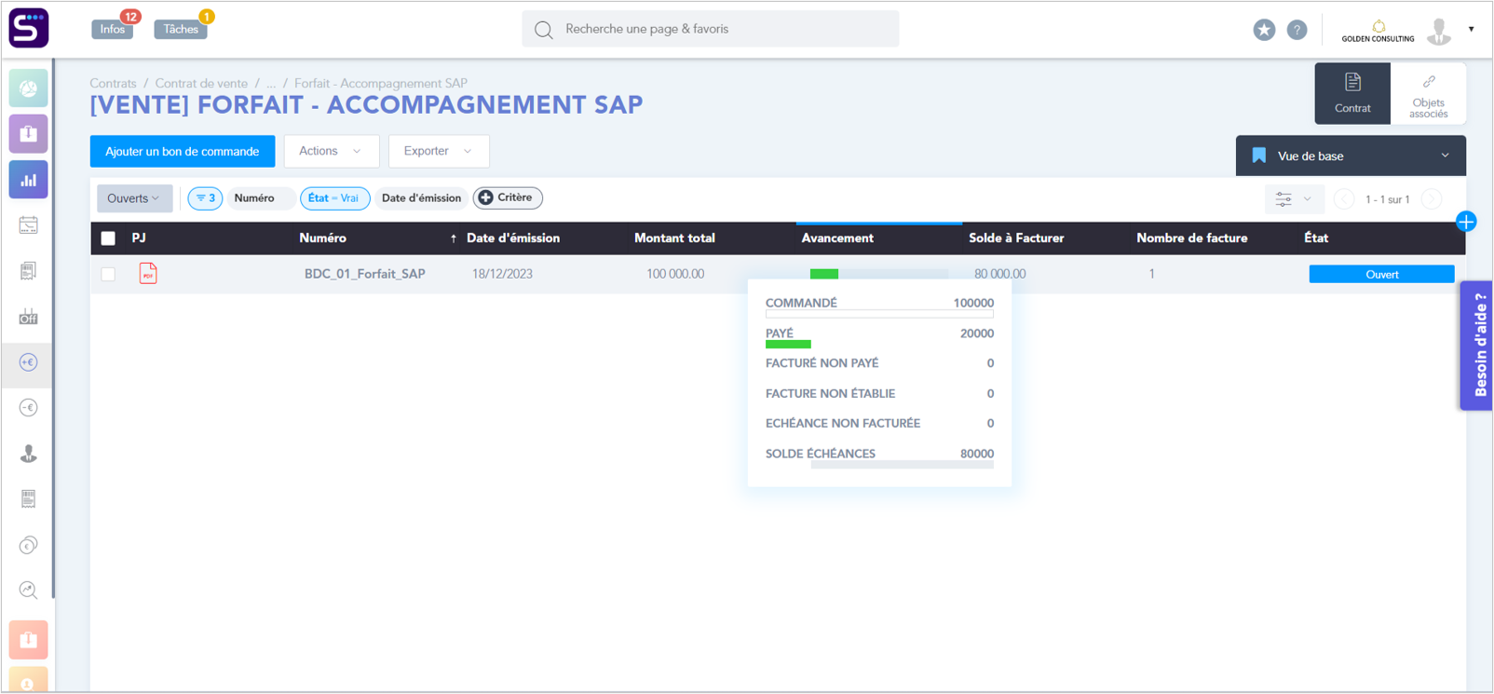
Task: Tick the BDC_01_Forfait_SAP row checkbox
Action: 108,274
